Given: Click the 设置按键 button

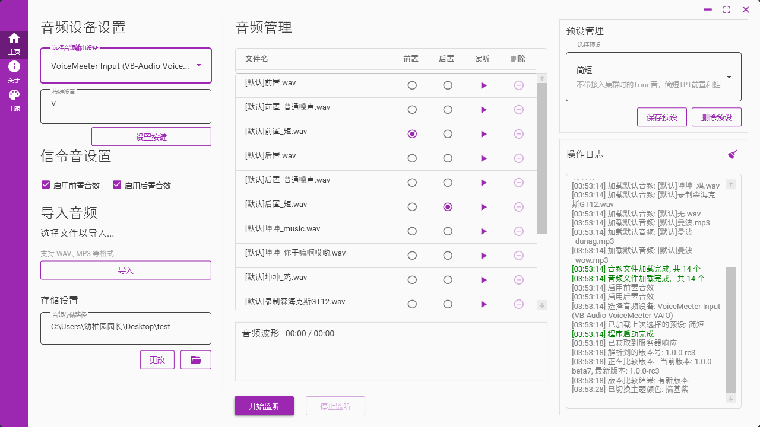Looking at the screenshot, I should [151, 136].
